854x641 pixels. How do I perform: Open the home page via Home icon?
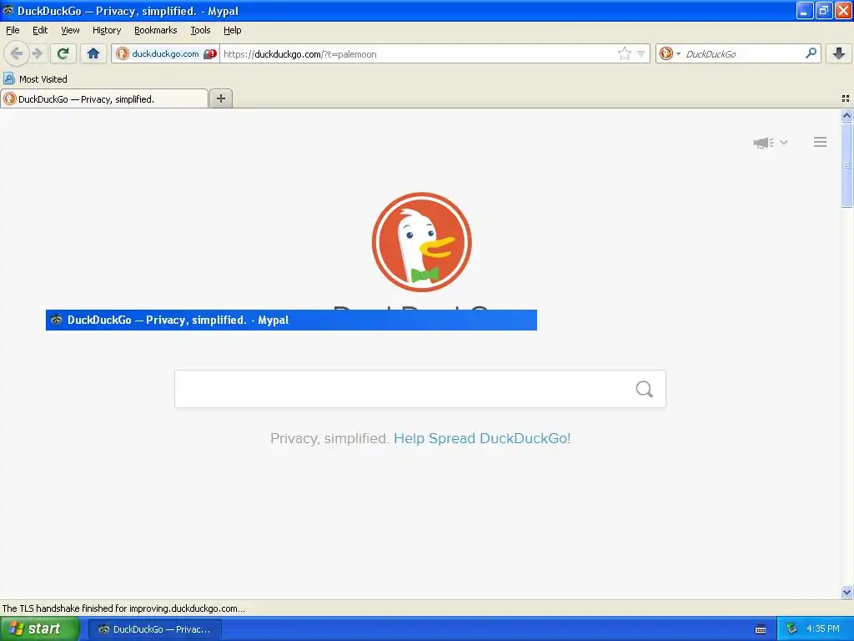(93, 53)
